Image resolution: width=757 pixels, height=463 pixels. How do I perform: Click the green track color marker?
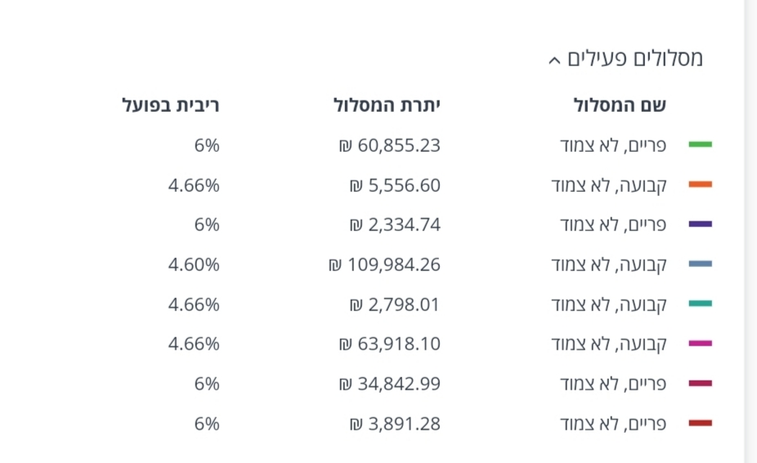[x=700, y=145]
